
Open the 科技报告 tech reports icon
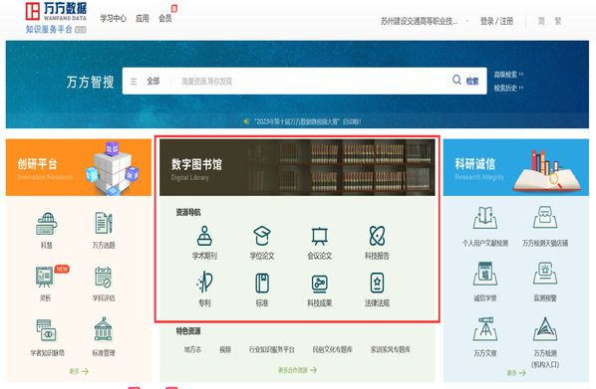pos(377,236)
